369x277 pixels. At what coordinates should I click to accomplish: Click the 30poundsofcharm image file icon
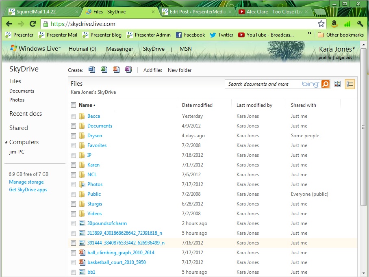(82, 223)
